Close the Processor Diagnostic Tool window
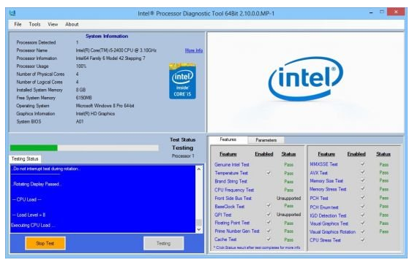Viewport: 412px width, 265px height. pyautogui.click(x=396, y=12)
